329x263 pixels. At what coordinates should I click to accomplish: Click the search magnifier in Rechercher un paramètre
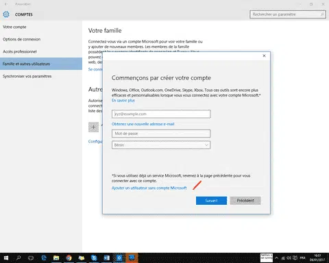(x=322, y=14)
